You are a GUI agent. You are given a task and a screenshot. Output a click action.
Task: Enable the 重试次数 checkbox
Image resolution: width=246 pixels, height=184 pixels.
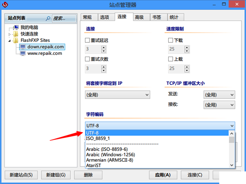tap(87, 59)
